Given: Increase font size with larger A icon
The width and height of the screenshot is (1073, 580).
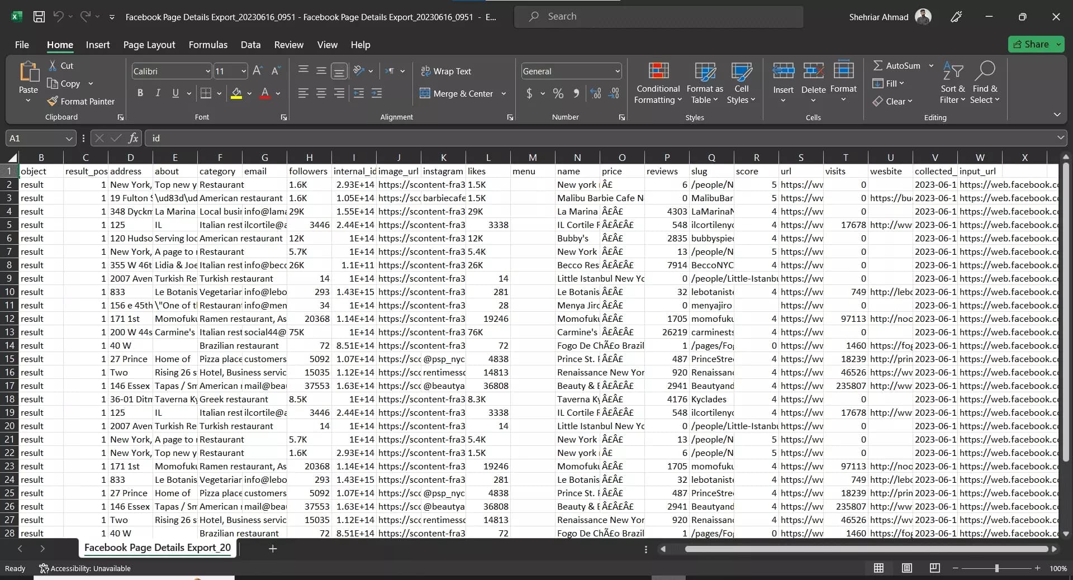Looking at the screenshot, I should [x=257, y=71].
